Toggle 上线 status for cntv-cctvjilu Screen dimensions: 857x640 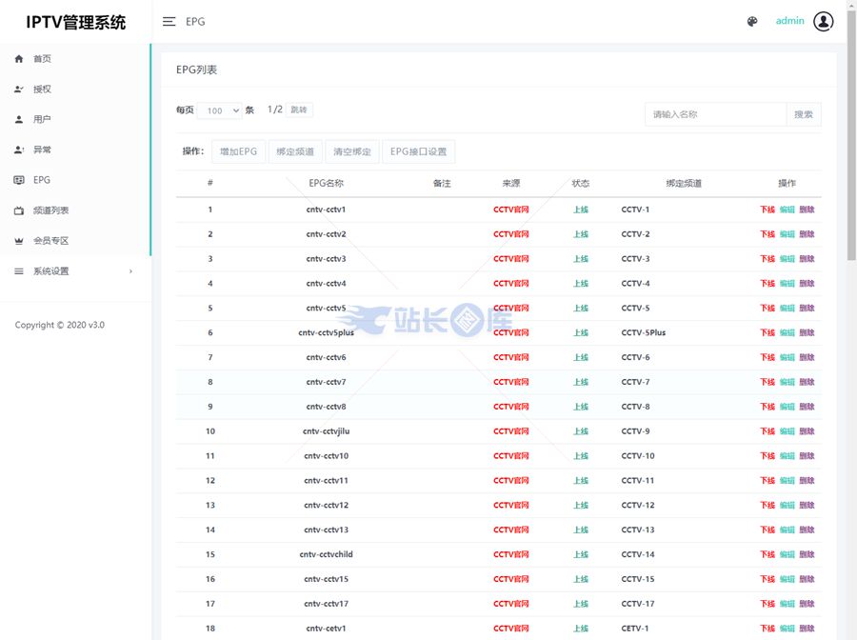click(581, 431)
